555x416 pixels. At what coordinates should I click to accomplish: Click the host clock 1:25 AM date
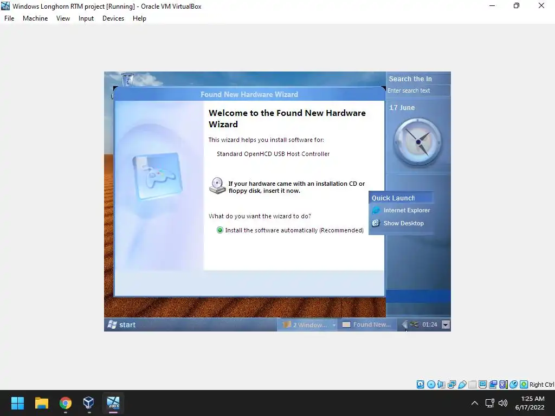click(530, 403)
